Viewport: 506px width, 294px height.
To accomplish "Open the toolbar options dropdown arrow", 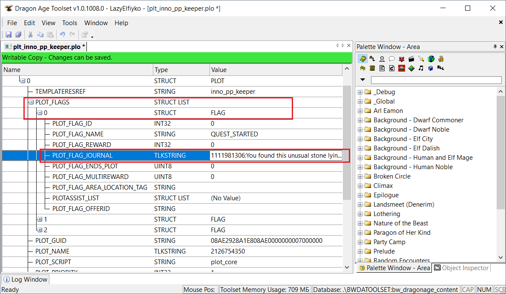I will (92, 37).
